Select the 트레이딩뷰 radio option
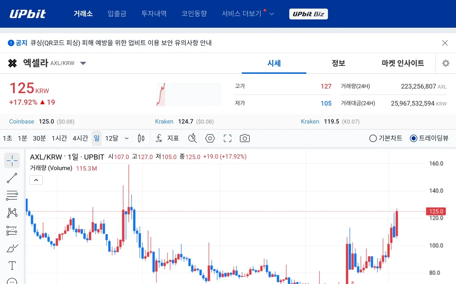 click(429, 138)
